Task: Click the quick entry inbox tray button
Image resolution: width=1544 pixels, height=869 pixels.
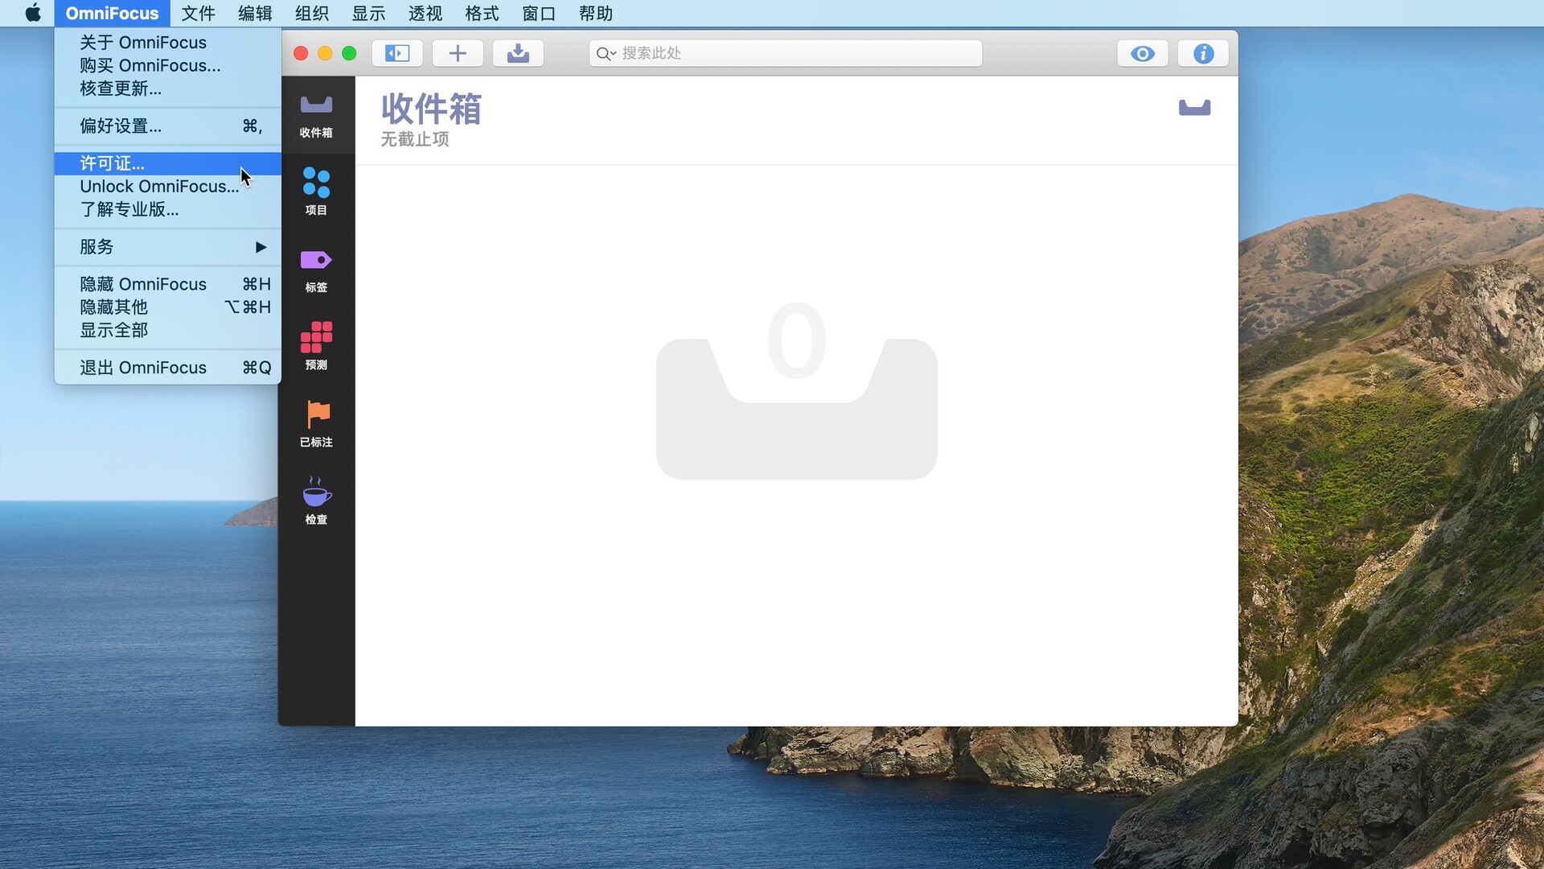Action: point(518,53)
